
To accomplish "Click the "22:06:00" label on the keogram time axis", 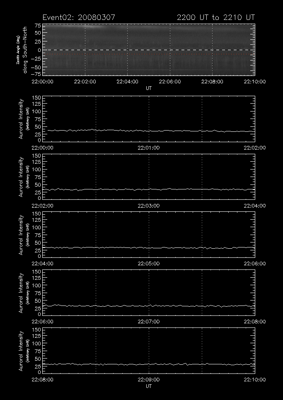I will click(x=170, y=82).
